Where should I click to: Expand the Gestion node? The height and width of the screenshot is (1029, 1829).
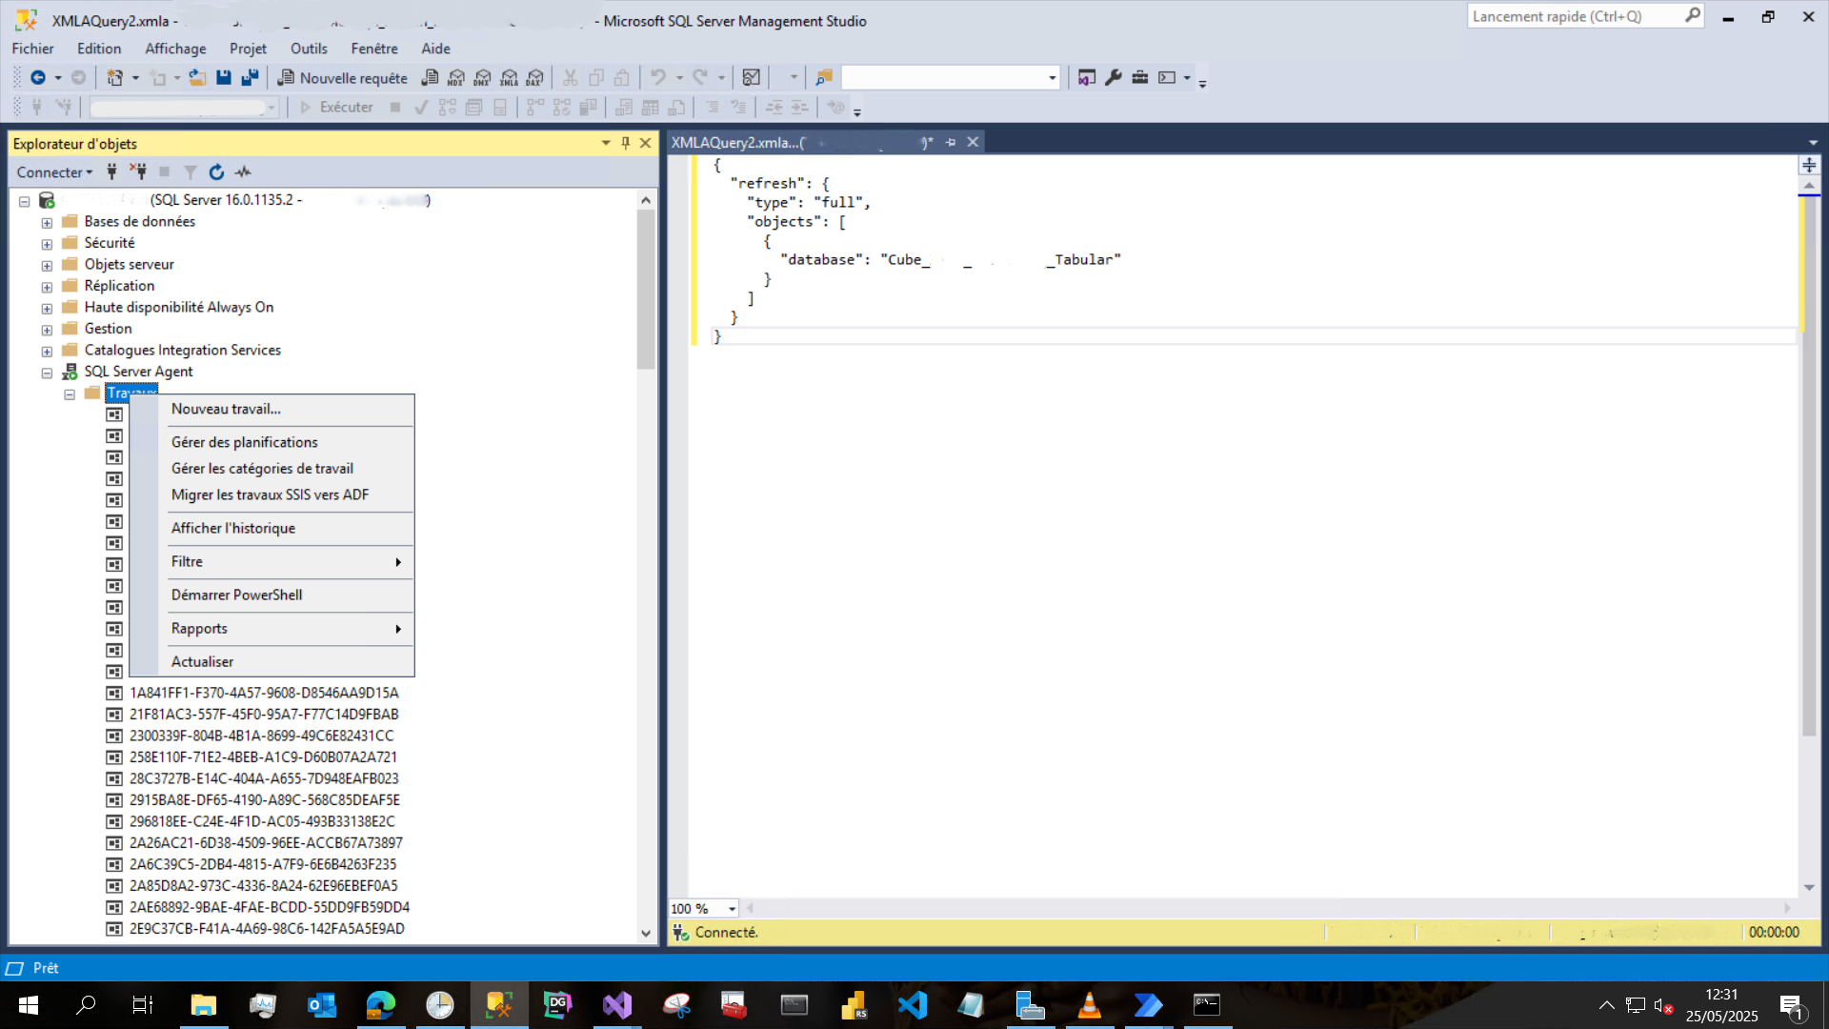pos(47,330)
